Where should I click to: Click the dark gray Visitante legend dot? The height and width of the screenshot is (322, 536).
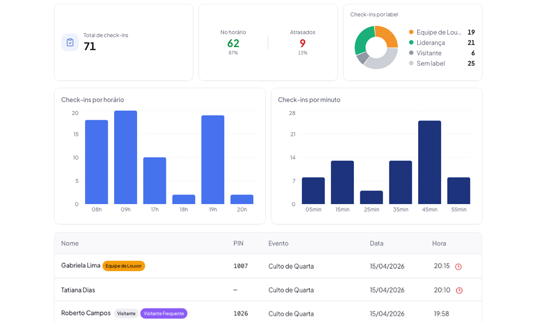pyautogui.click(x=411, y=53)
